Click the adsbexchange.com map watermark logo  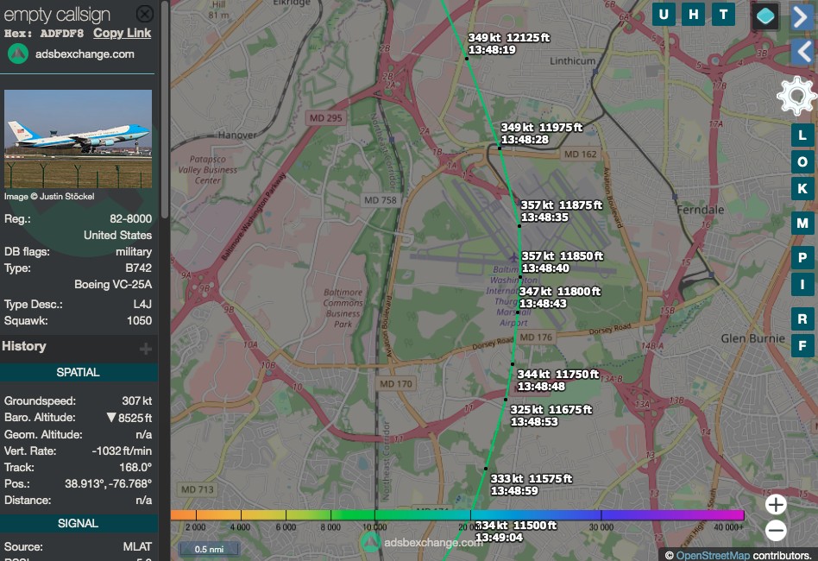pos(371,542)
